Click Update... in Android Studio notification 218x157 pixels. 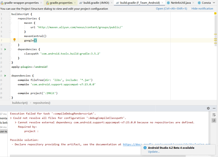click(x=154, y=152)
